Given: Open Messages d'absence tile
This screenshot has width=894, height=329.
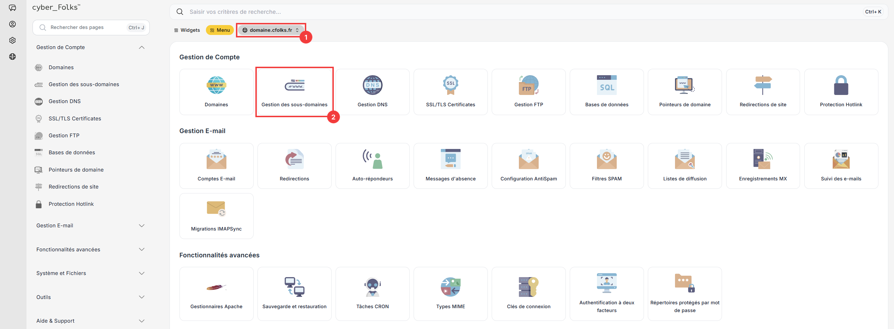Looking at the screenshot, I should click(450, 166).
